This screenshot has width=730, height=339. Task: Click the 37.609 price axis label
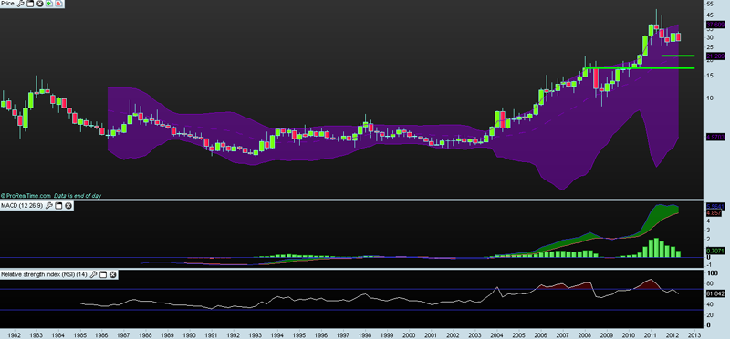[715, 25]
